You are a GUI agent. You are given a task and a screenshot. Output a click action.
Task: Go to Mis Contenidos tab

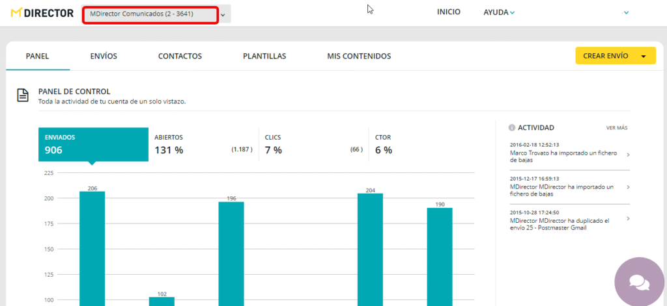tap(359, 57)
